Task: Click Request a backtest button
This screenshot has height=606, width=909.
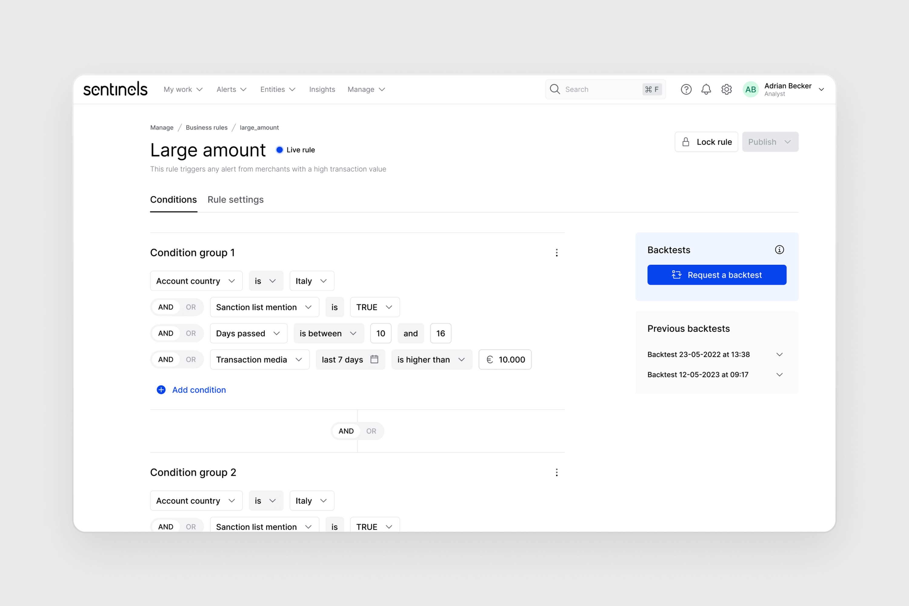Action: coord(717,275)
